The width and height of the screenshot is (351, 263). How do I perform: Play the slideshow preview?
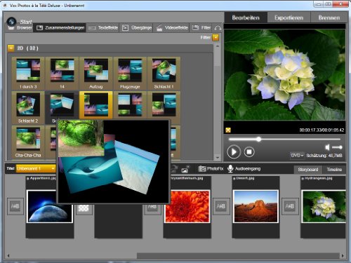coord(234,151)
